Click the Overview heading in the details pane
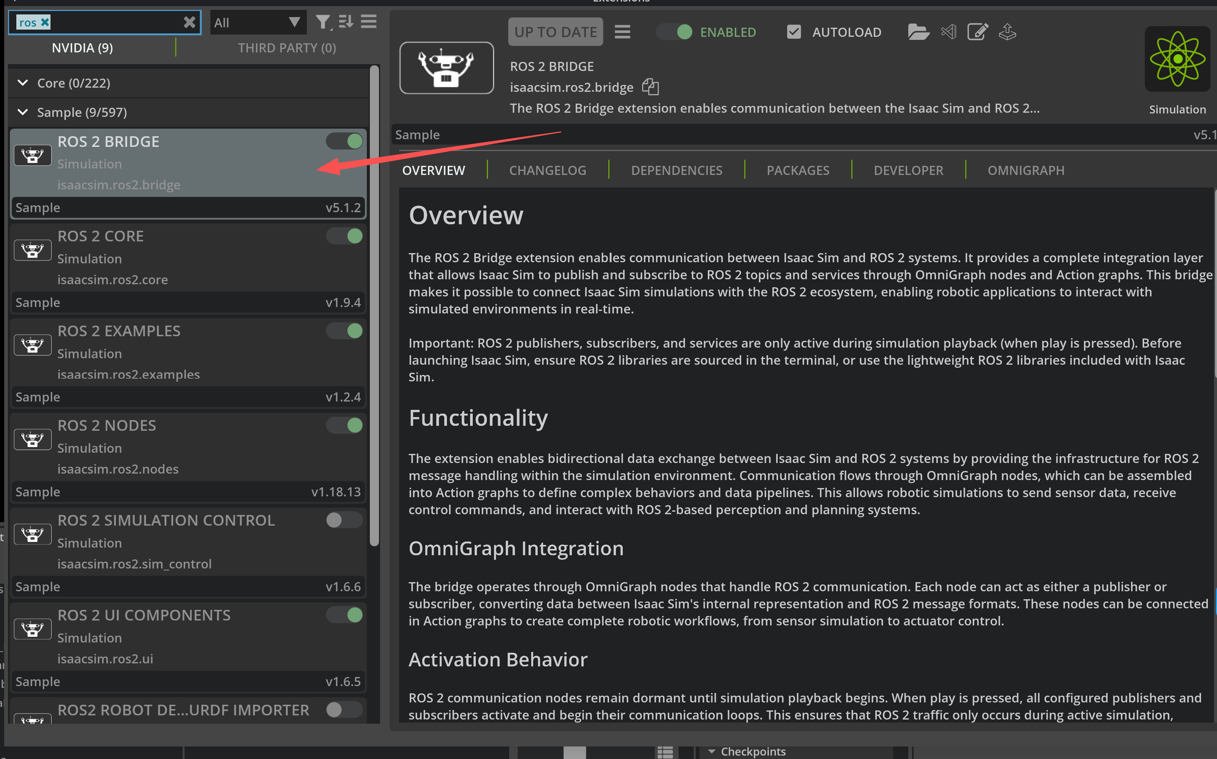This screenshot has width=1217, height=759. 466,215
